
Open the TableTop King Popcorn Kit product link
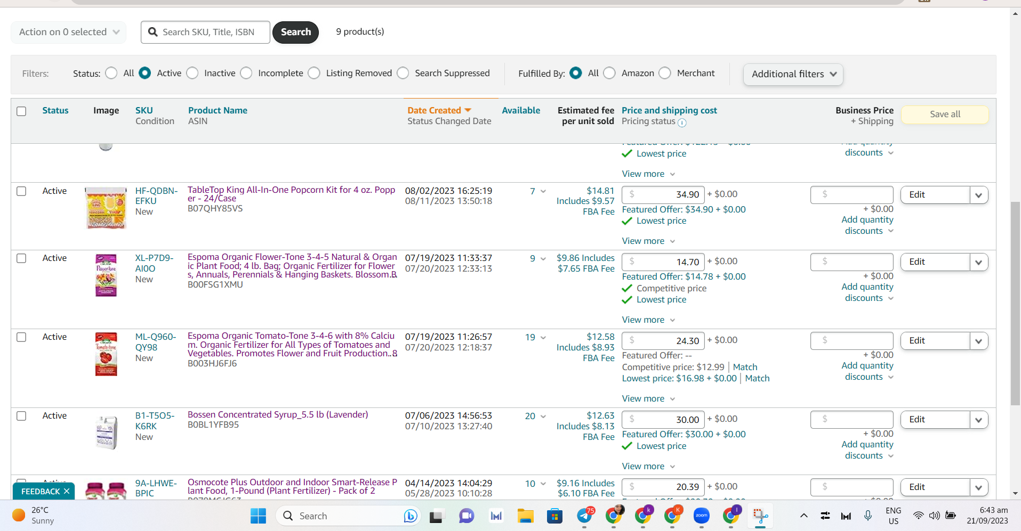pos(292,194)
